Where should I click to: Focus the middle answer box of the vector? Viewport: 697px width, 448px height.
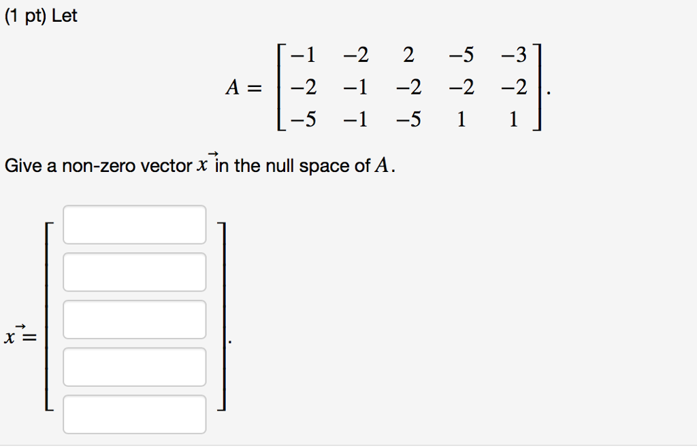(134, 320)
